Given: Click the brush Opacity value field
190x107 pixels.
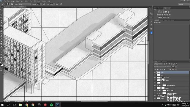Looking at the screenshot, I should pos(38,4).
